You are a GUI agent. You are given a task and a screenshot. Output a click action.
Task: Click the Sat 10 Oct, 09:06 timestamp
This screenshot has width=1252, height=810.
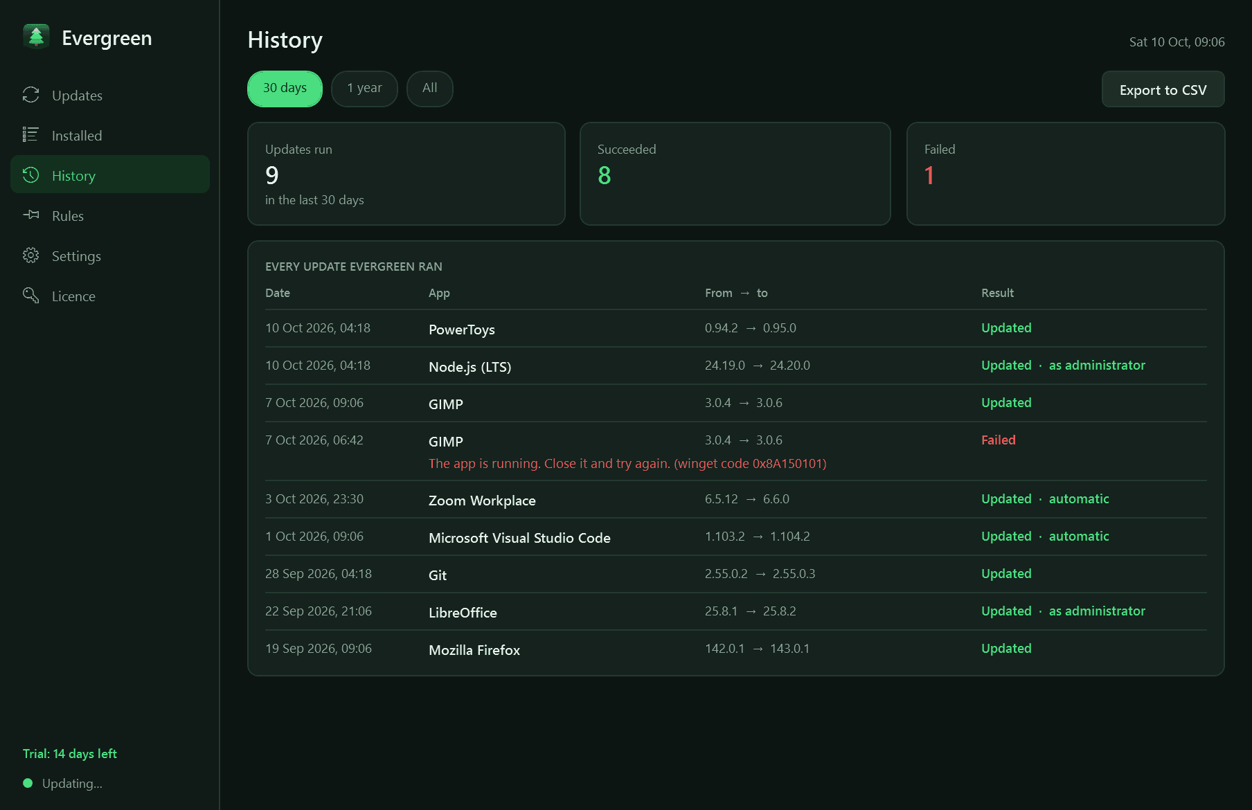pyautogui.click(x=1177, y=42)
